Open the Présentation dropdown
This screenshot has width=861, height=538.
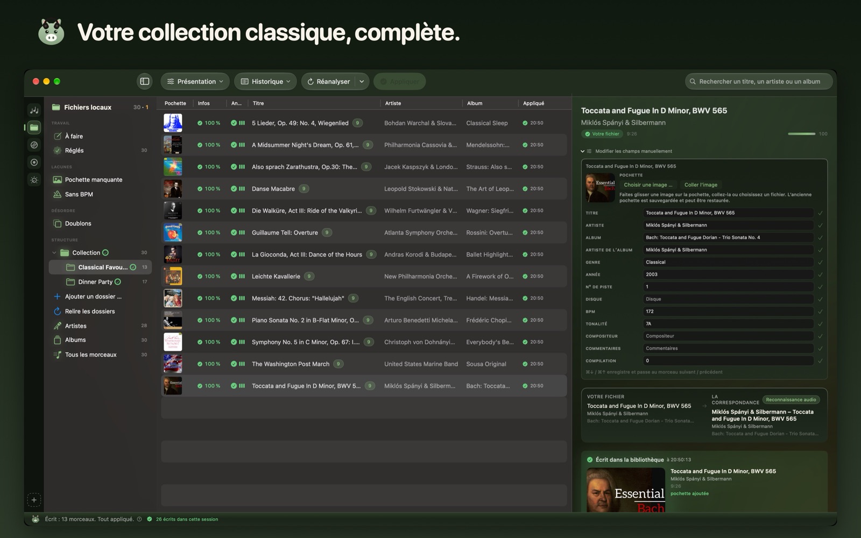195,81
